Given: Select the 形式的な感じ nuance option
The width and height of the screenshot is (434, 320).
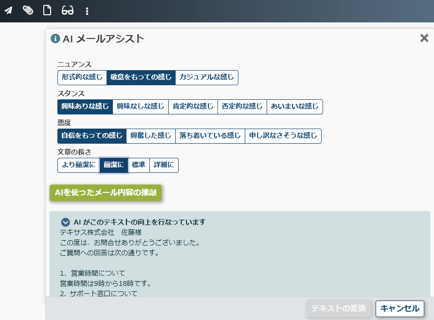Looking at the screenshot, I should pyautogui.click(x=82, y=77).
